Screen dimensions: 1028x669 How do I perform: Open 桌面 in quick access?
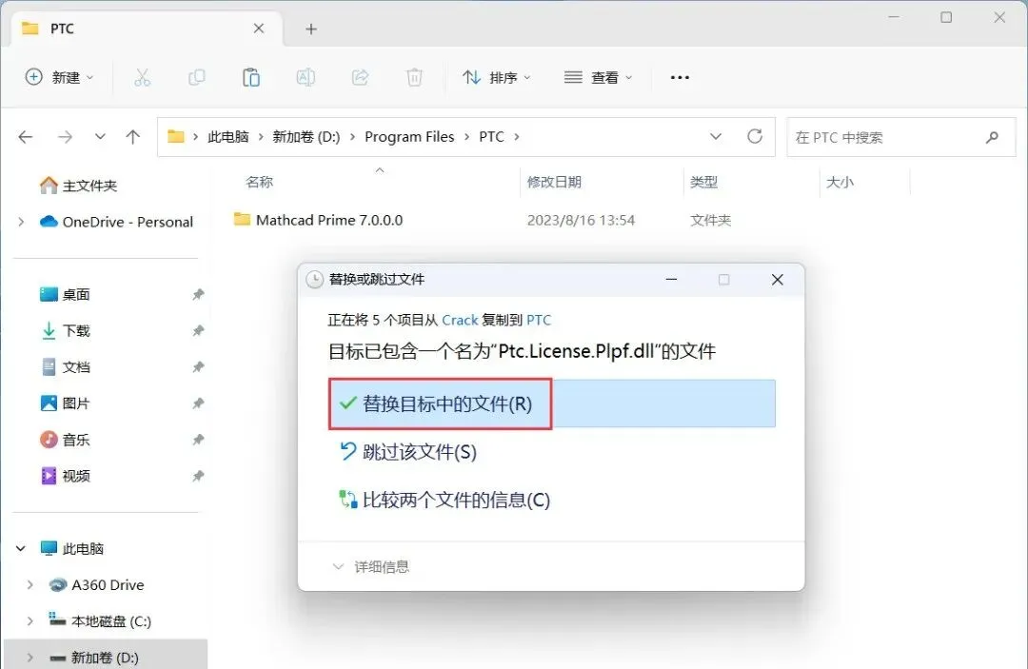[66, 295]
